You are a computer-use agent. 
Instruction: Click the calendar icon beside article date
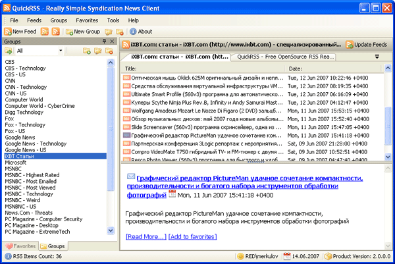[x=172, y=194]
